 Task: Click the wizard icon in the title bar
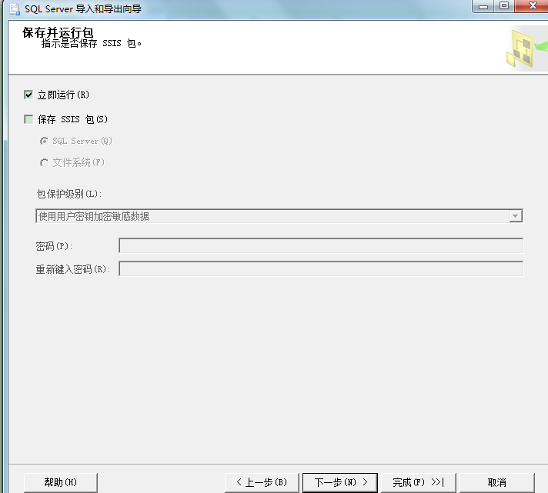[x=15, y=8]
